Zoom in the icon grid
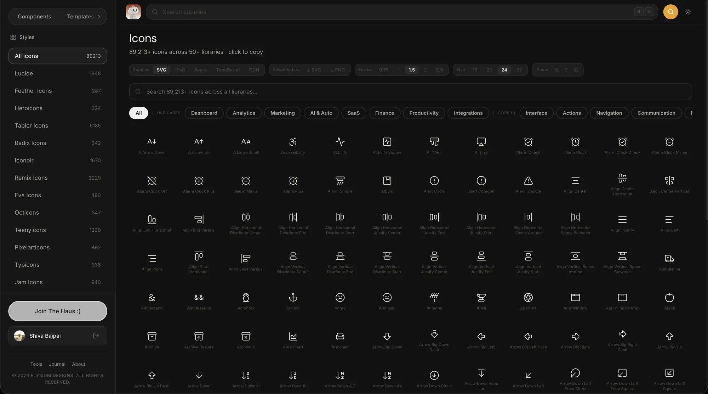The height and width of the screenshot is (394, 708). [576, 70]
